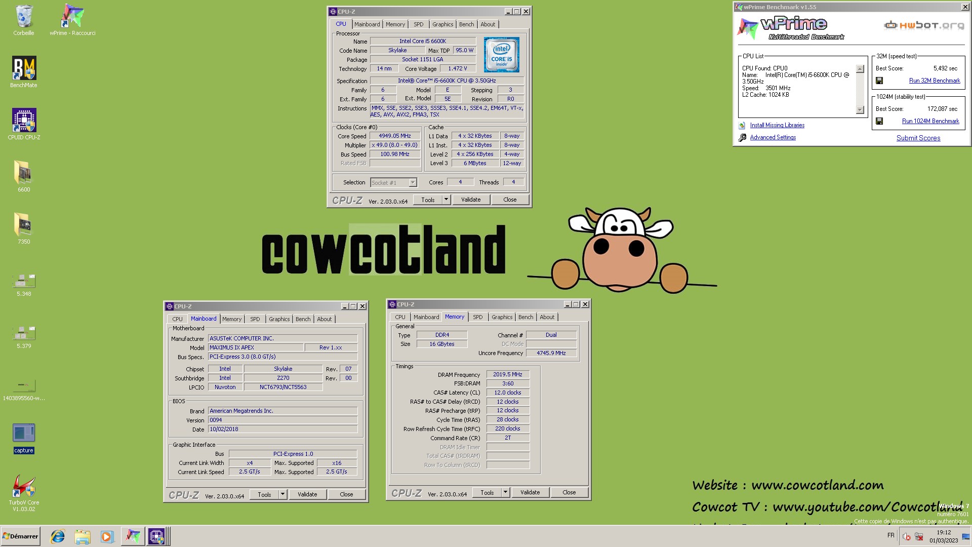Launch the BenchMate desktop icon
The width and height of the screenshot is (972, 547).
[24, 72]
